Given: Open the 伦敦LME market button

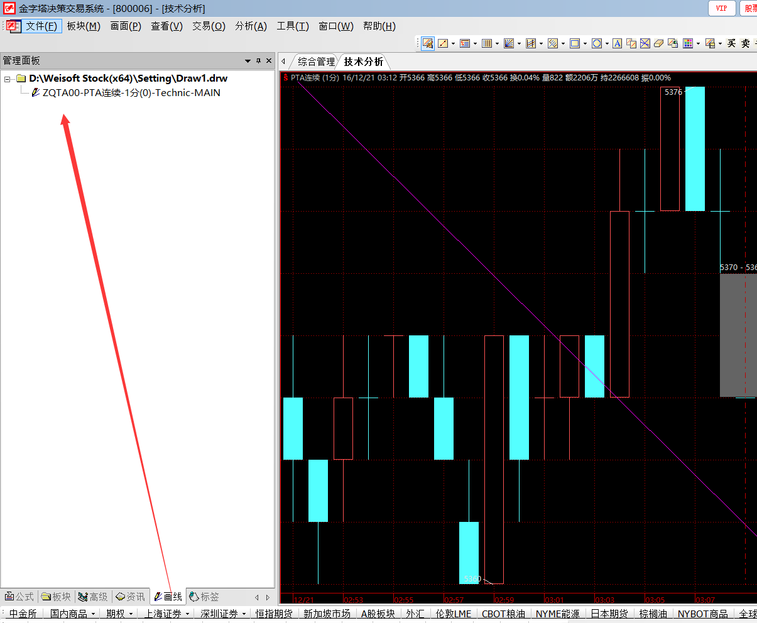Looking at the screenshot, I should tap(453, 614).
